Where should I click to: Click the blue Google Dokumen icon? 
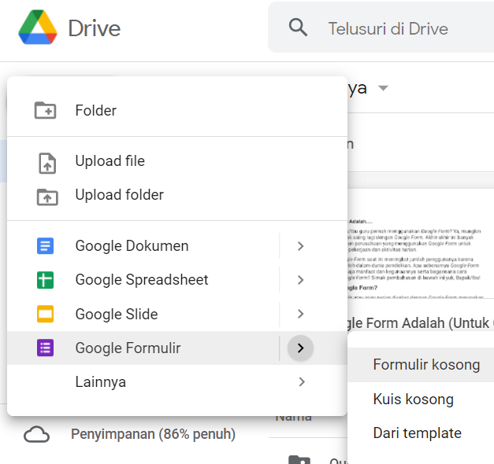coord(46,246)
